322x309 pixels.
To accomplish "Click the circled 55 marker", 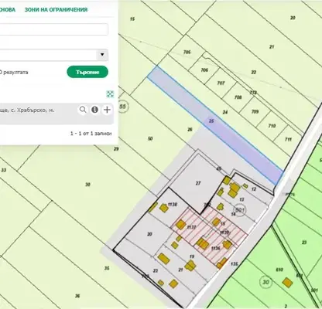I will 123,106.
